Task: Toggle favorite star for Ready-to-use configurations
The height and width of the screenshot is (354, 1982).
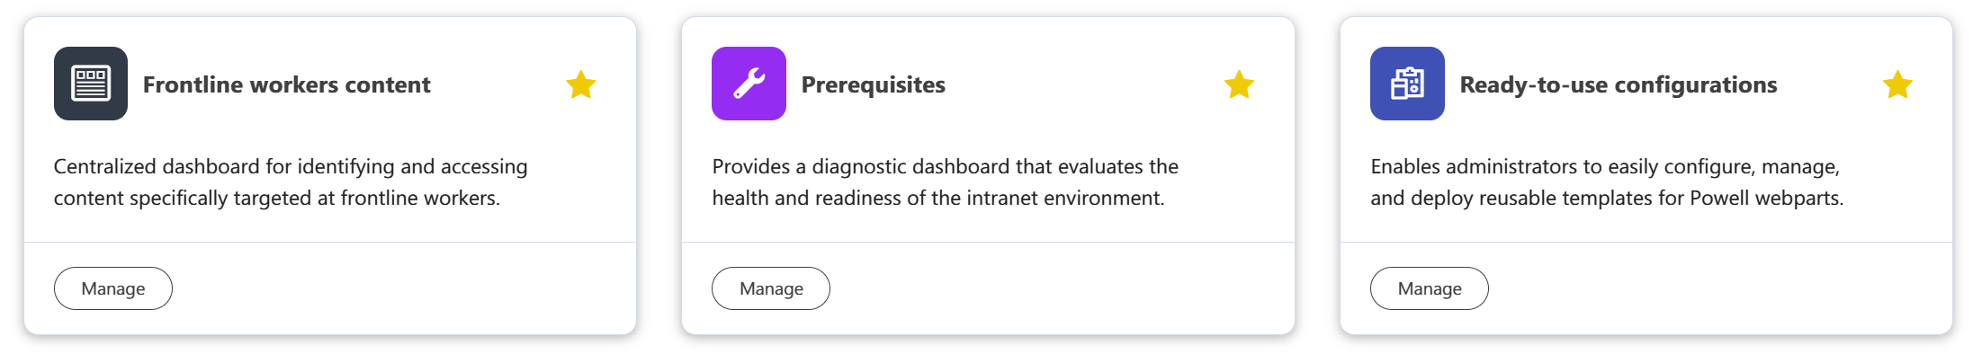Action: tap(1897, 84)
